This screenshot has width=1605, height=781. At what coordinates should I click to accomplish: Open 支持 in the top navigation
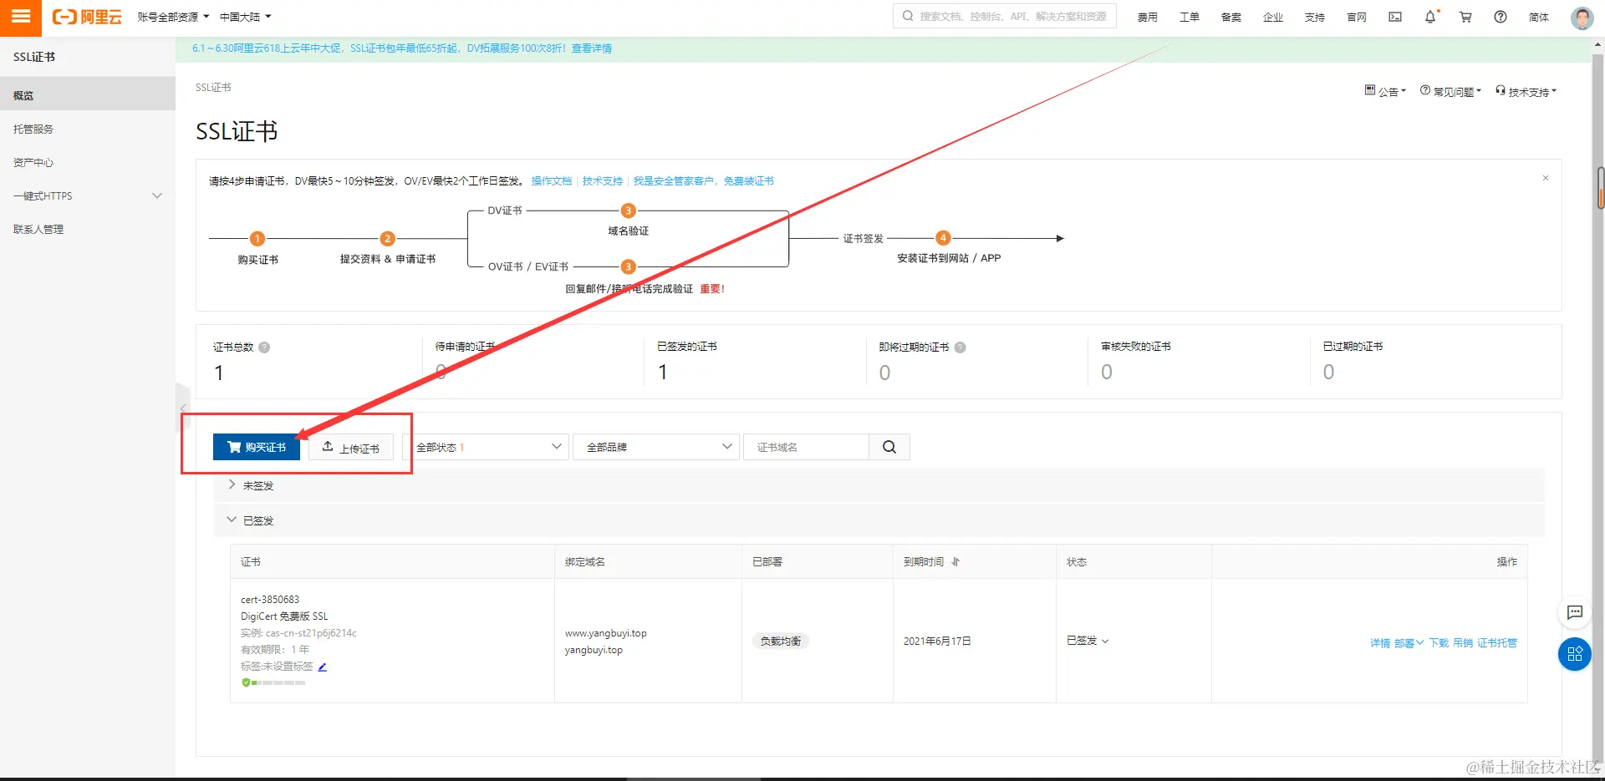(x=1315, y=17)
